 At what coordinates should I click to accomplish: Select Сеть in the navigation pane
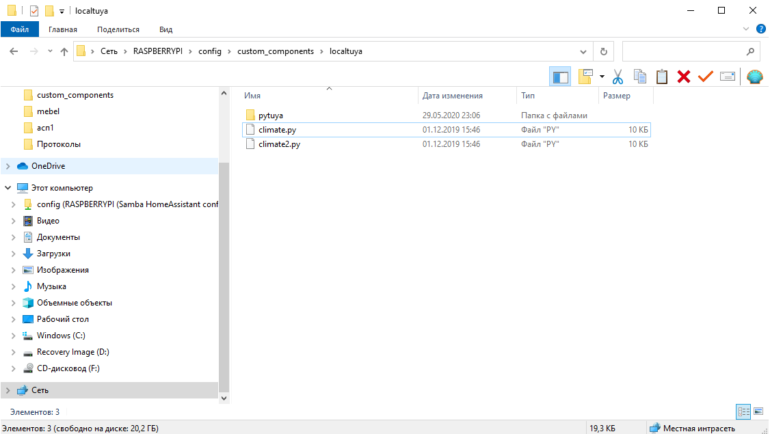(x=40, y=390)
